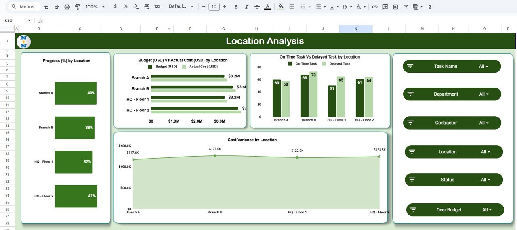The image size is (517, 230).
Task: Click the Borders icon
Action: click(292, 7)
